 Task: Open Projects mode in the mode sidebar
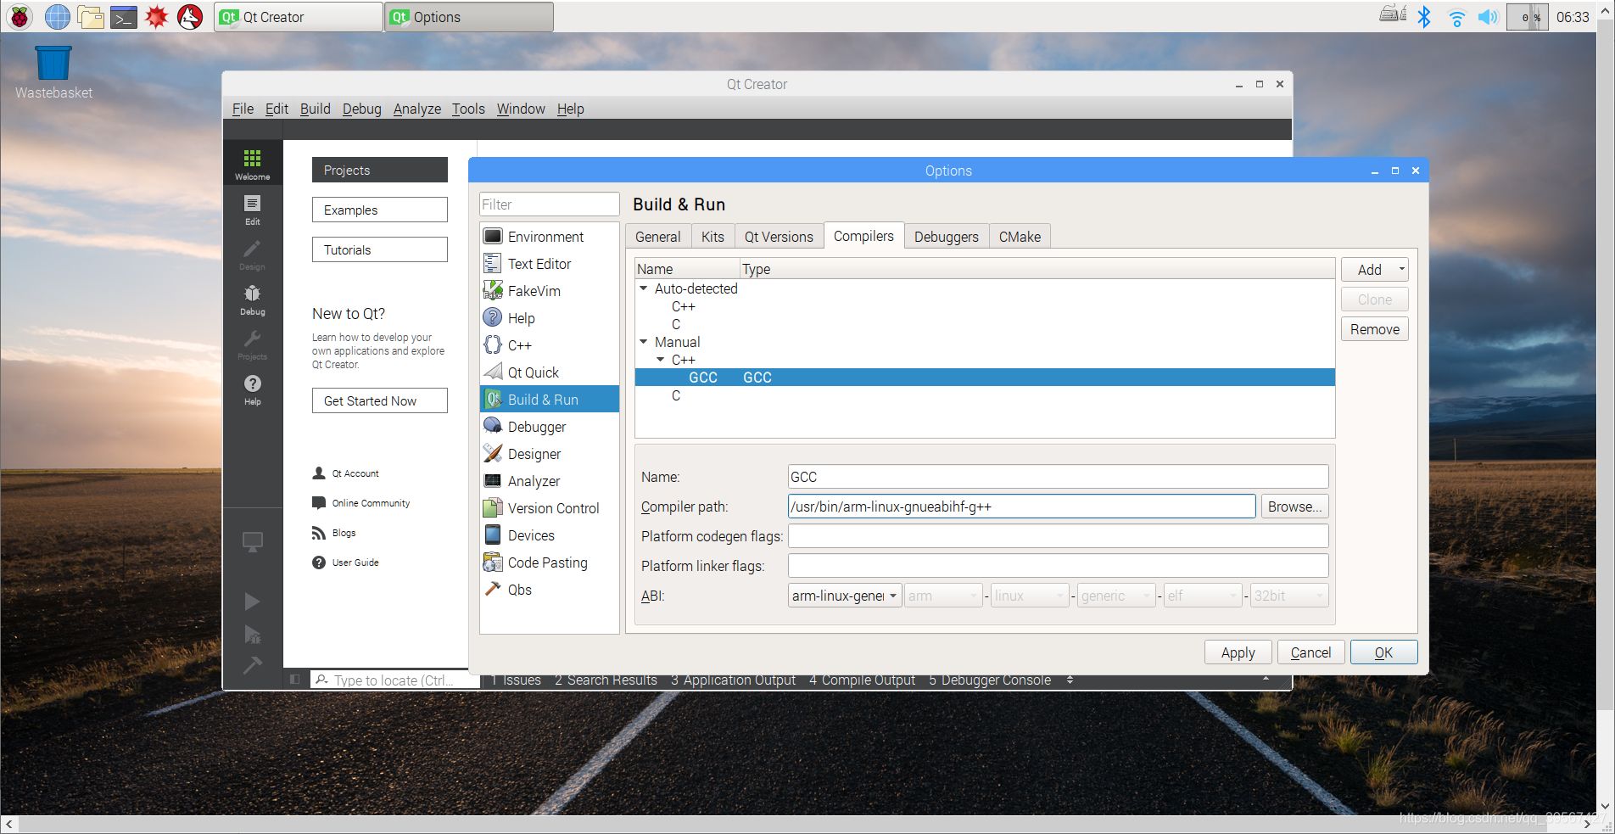coord(252,344)
